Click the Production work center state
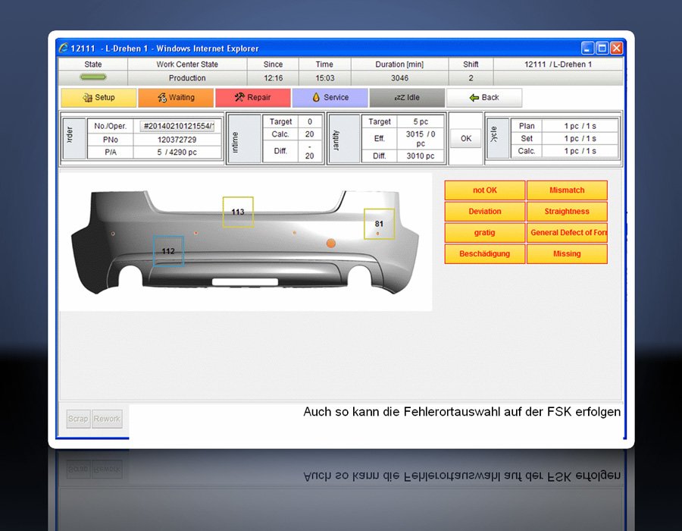Image resolution: width=682 pixels, height=531 pixels. point(187,78)
